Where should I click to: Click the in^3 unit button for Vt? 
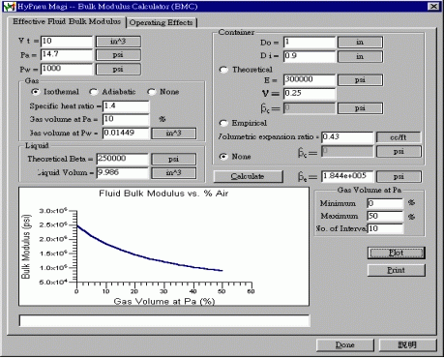118,42
